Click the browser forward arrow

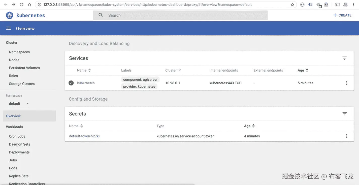[x=14, y=5]
